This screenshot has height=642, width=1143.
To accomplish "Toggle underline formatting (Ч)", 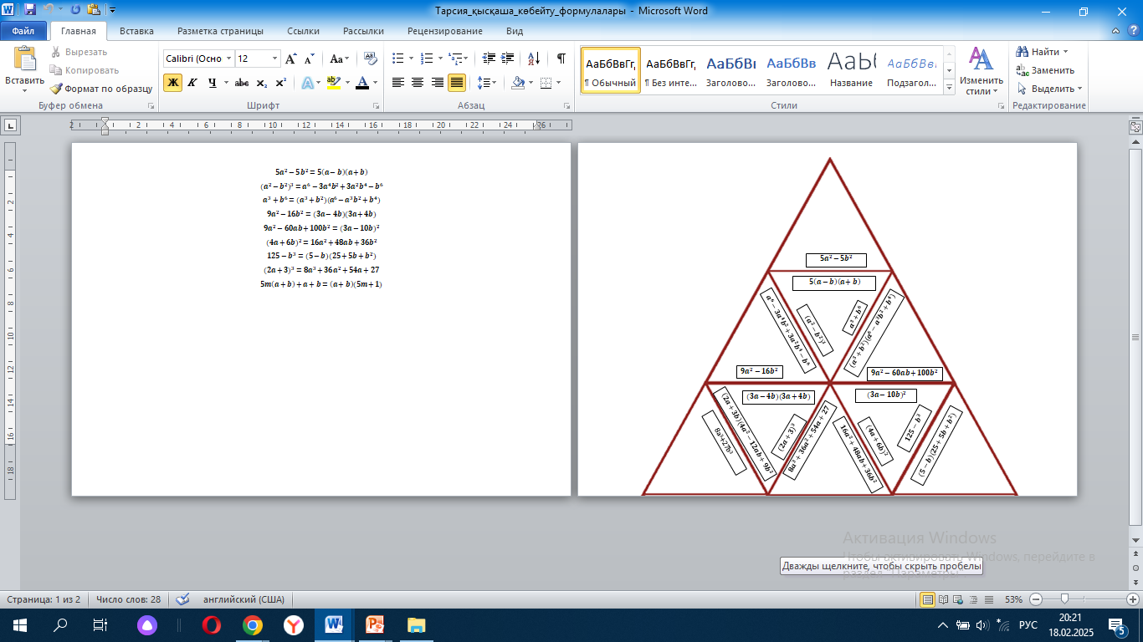I will [x=213, y=83].
